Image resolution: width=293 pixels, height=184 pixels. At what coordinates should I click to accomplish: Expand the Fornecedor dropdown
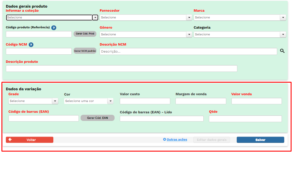pos(146,18)
